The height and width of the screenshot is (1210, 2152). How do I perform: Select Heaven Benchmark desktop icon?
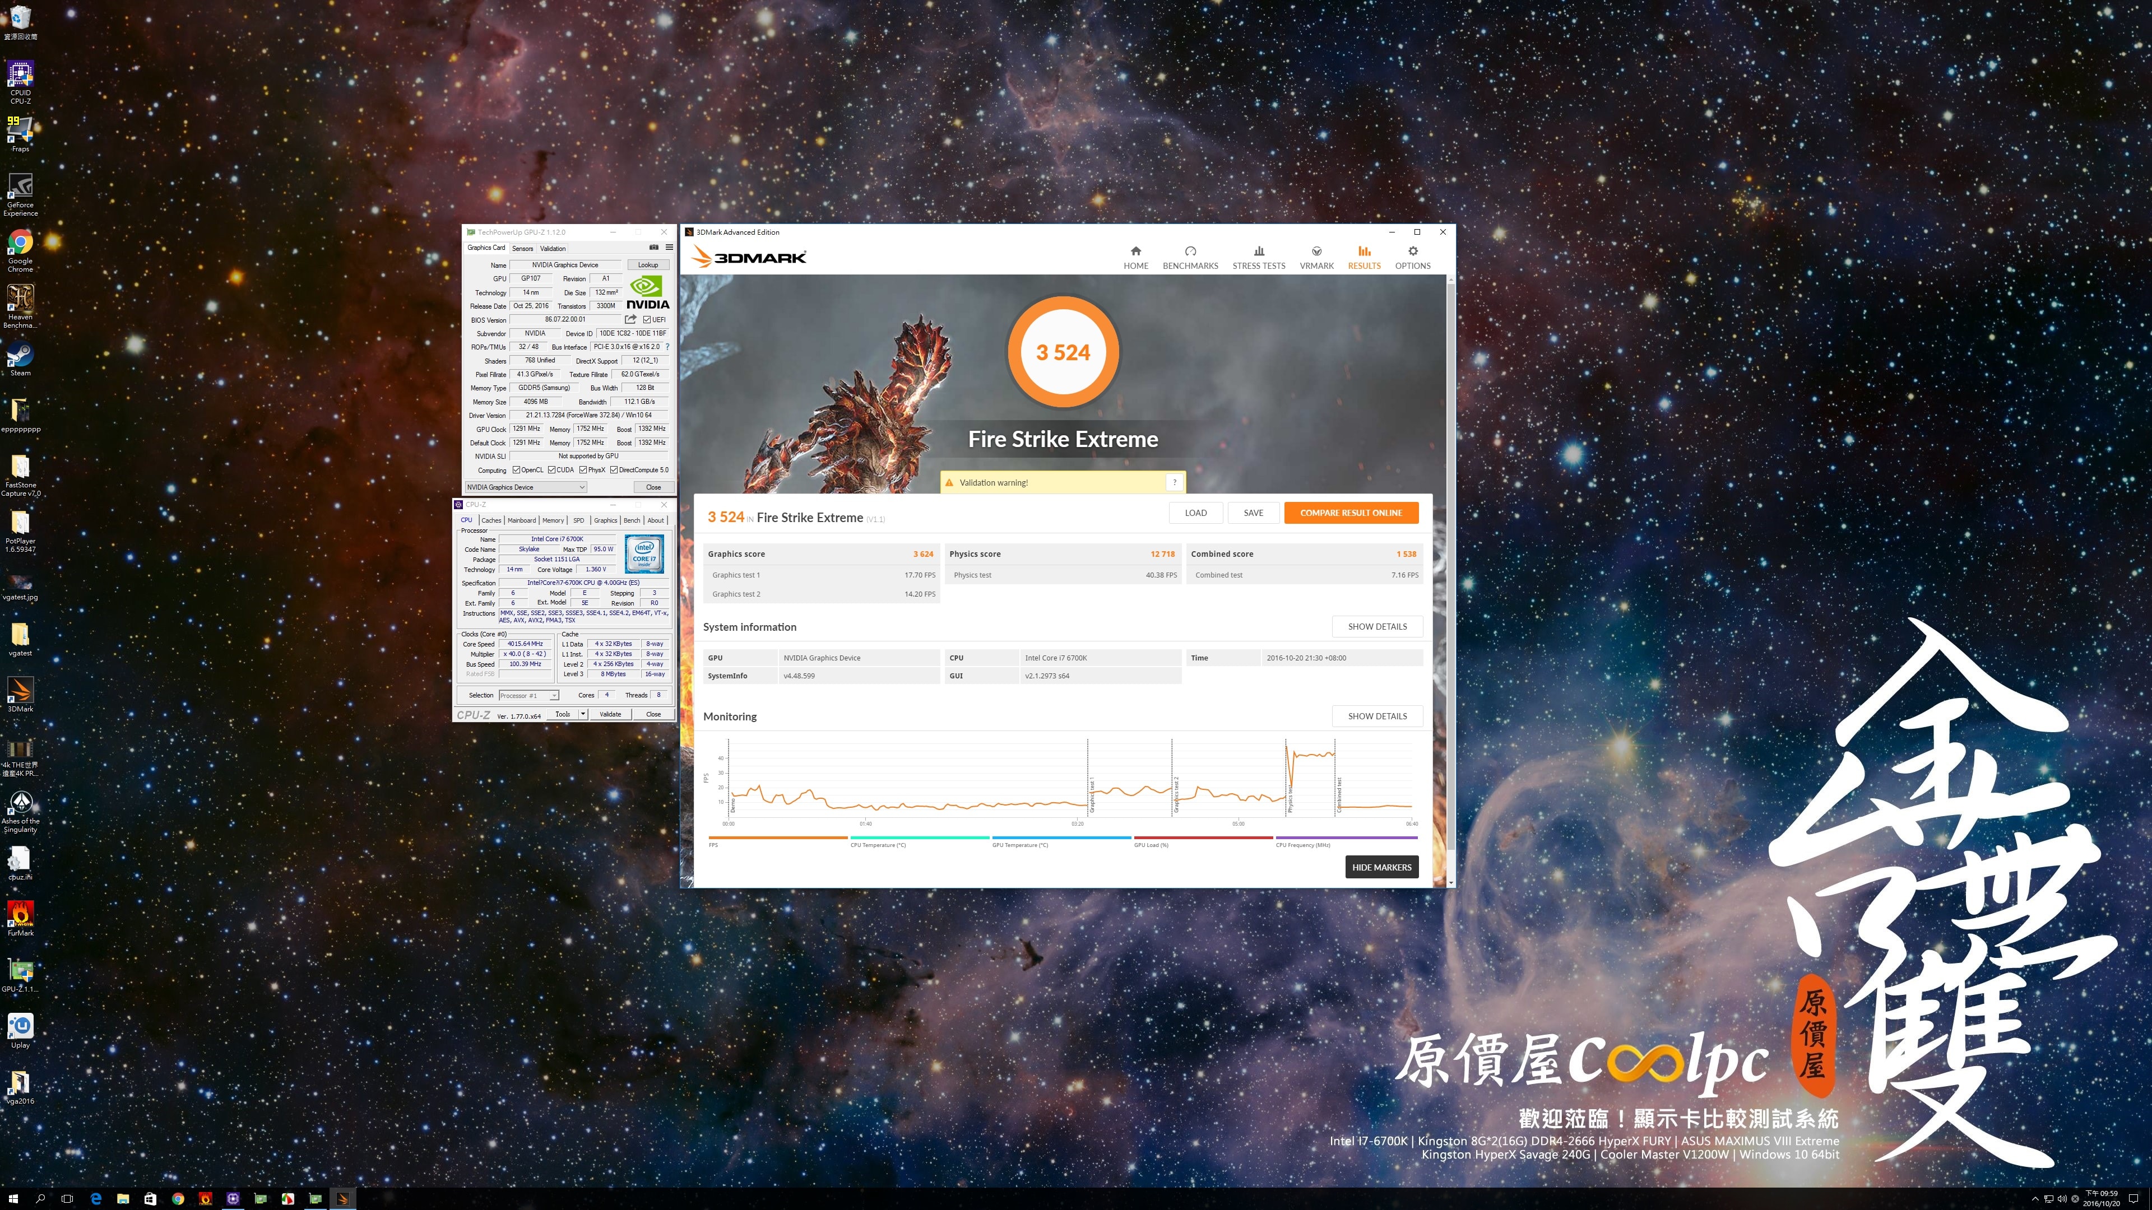coord(20,306)
